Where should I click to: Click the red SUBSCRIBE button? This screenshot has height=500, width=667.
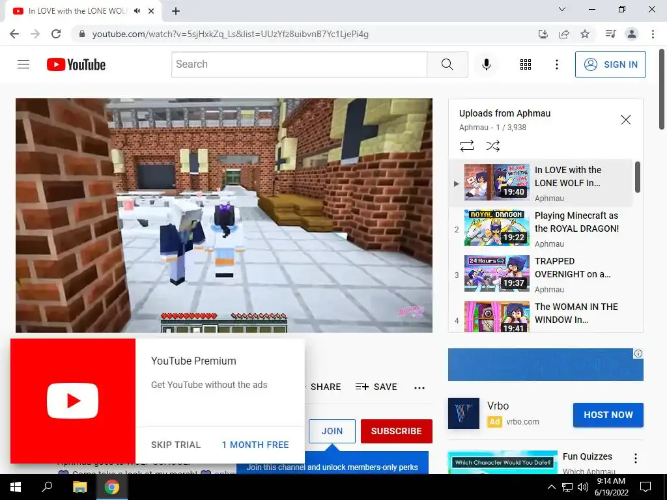[x=397, y=431]
